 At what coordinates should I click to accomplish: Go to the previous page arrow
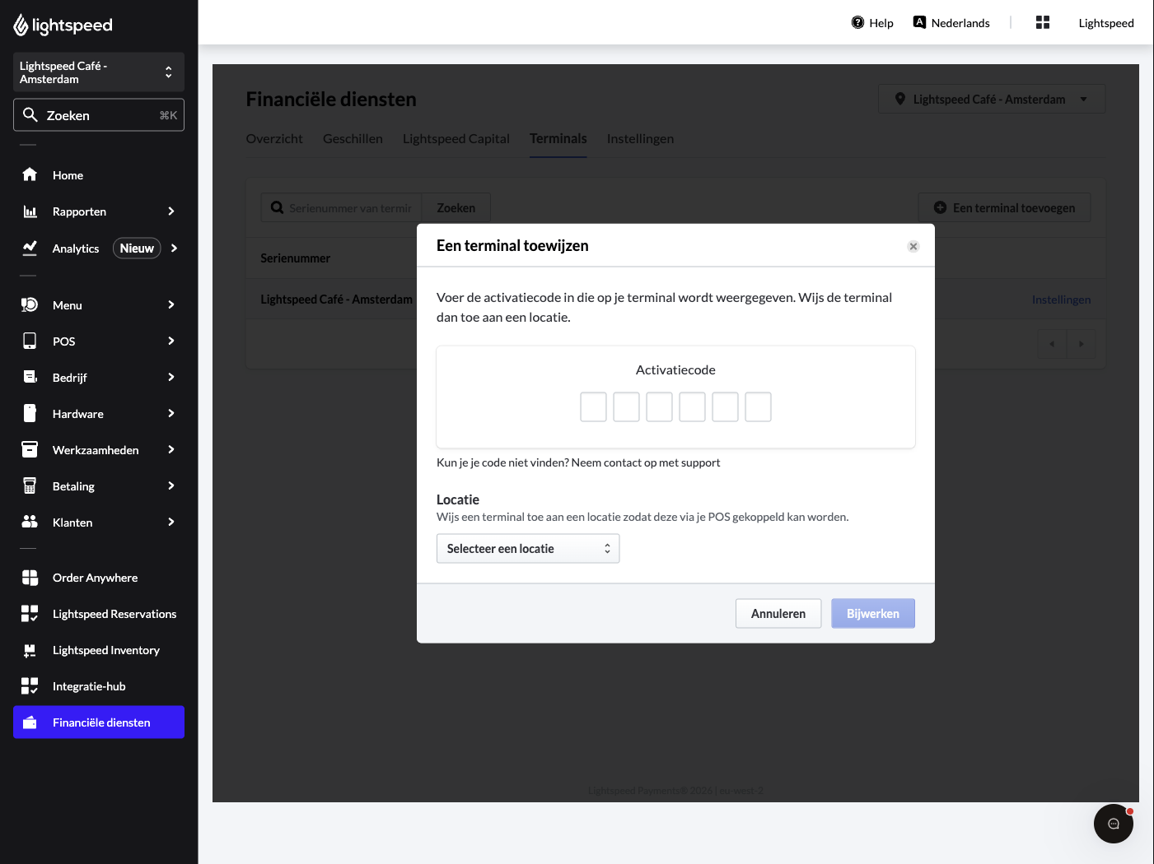tap(1052, 344)
